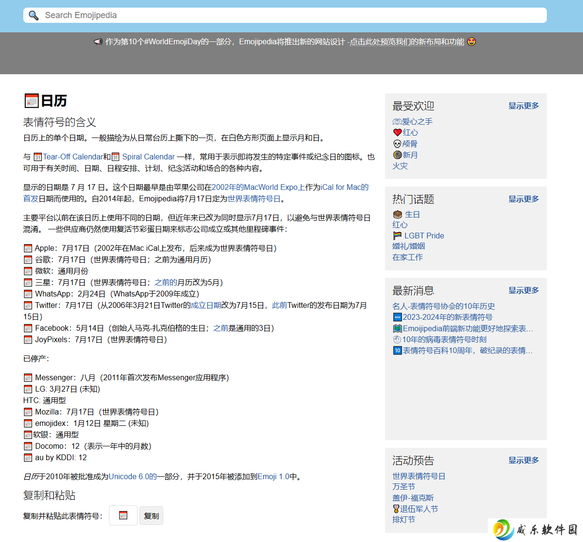Click the Tear-Off Calendar emoji icon

[38, 157]
